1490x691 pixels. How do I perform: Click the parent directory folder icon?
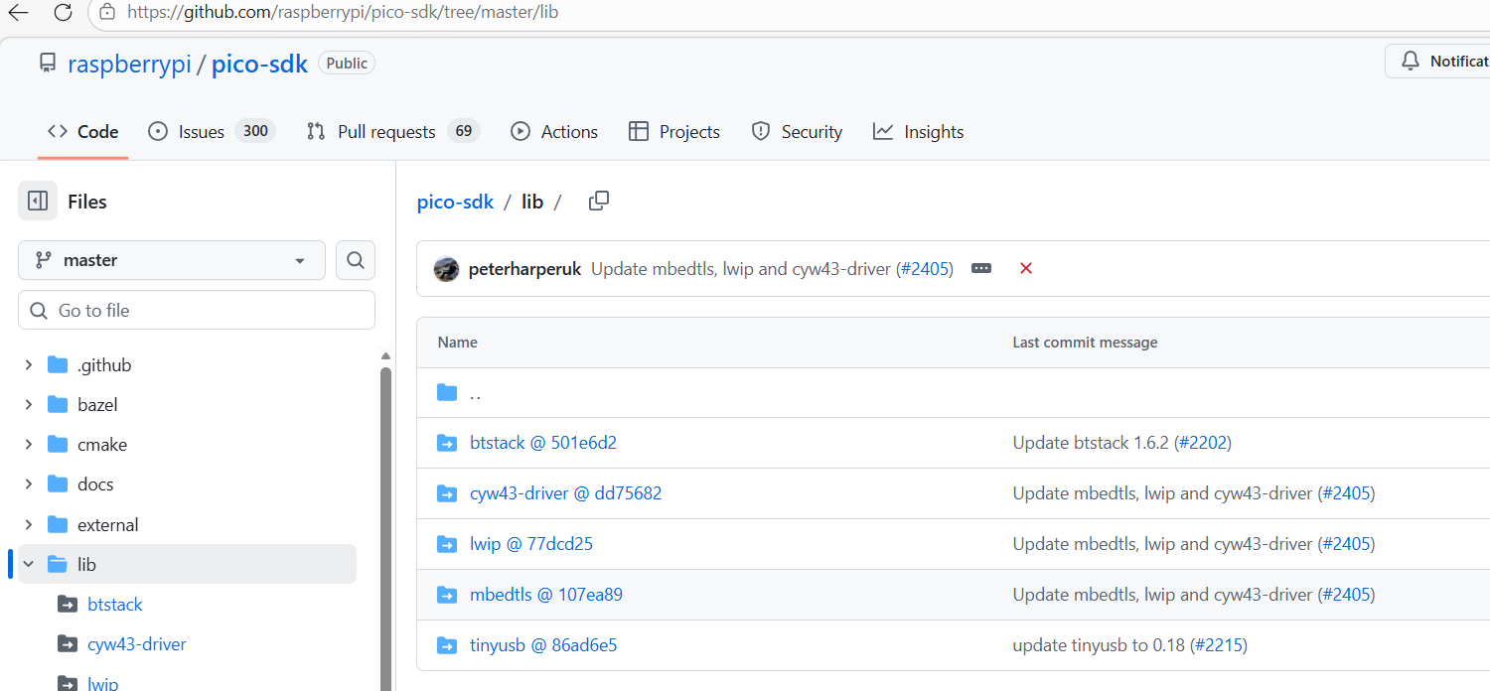pos(447,393)
